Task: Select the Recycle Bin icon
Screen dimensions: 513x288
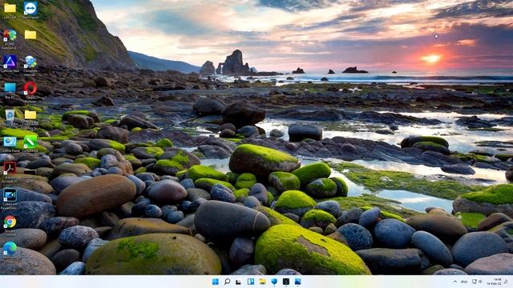Action: pyautogui.click(x=10, y=115)
